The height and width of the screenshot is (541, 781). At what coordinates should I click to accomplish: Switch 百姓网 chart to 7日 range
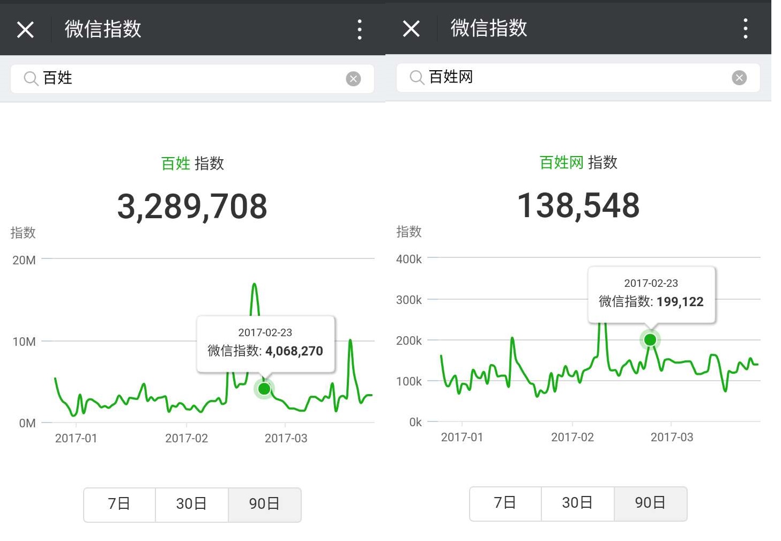[505, 503]
